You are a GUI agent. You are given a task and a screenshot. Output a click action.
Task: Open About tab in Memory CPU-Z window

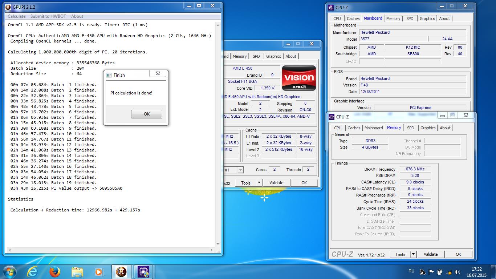(x=445, y=128)
